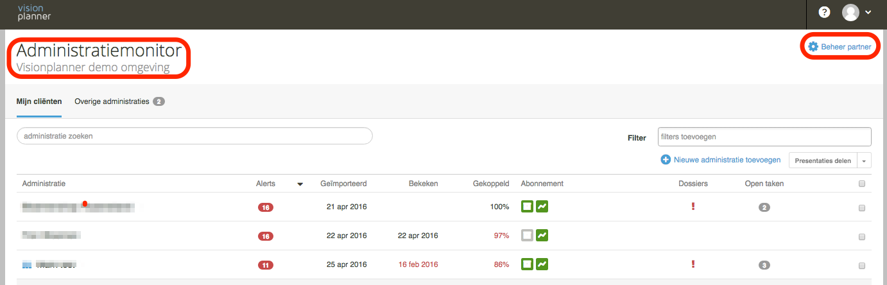The height and width of the screenshot is (285, 887).
Task: Expand the chevron beside the user avatar
Action: point(868,12)
